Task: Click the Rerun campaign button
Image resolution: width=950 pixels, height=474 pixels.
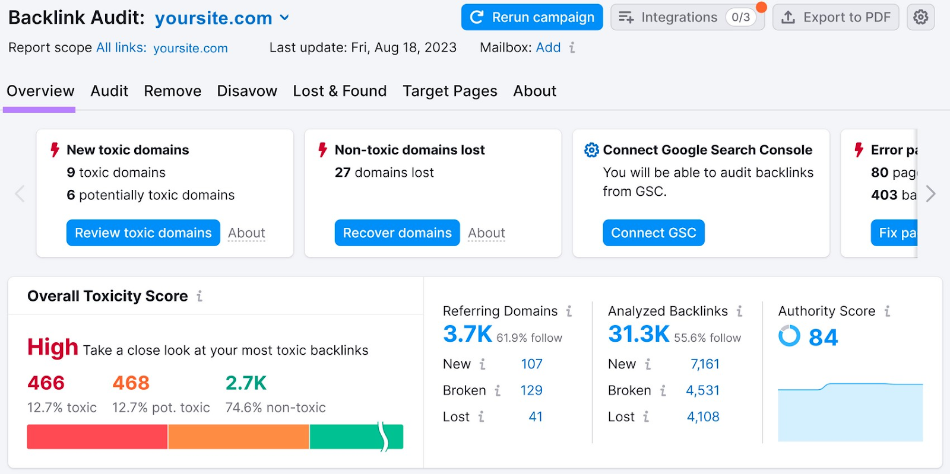Action: [532, 17]
